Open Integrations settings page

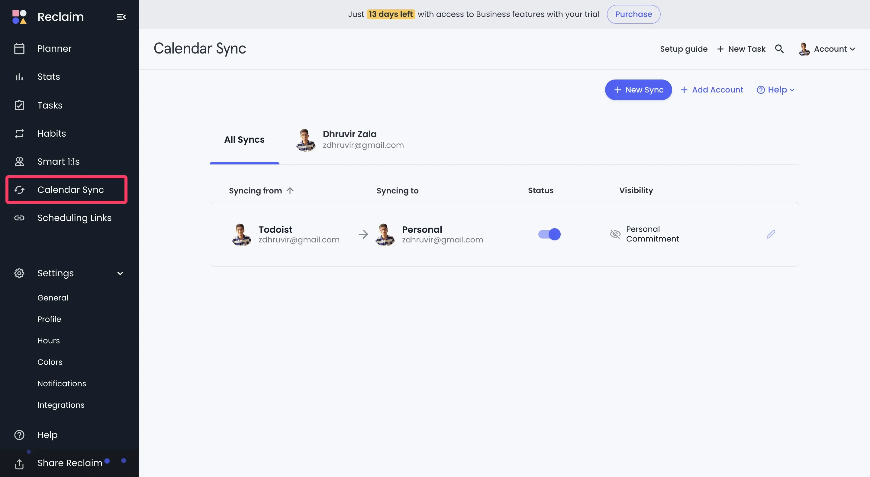(61, 405)
